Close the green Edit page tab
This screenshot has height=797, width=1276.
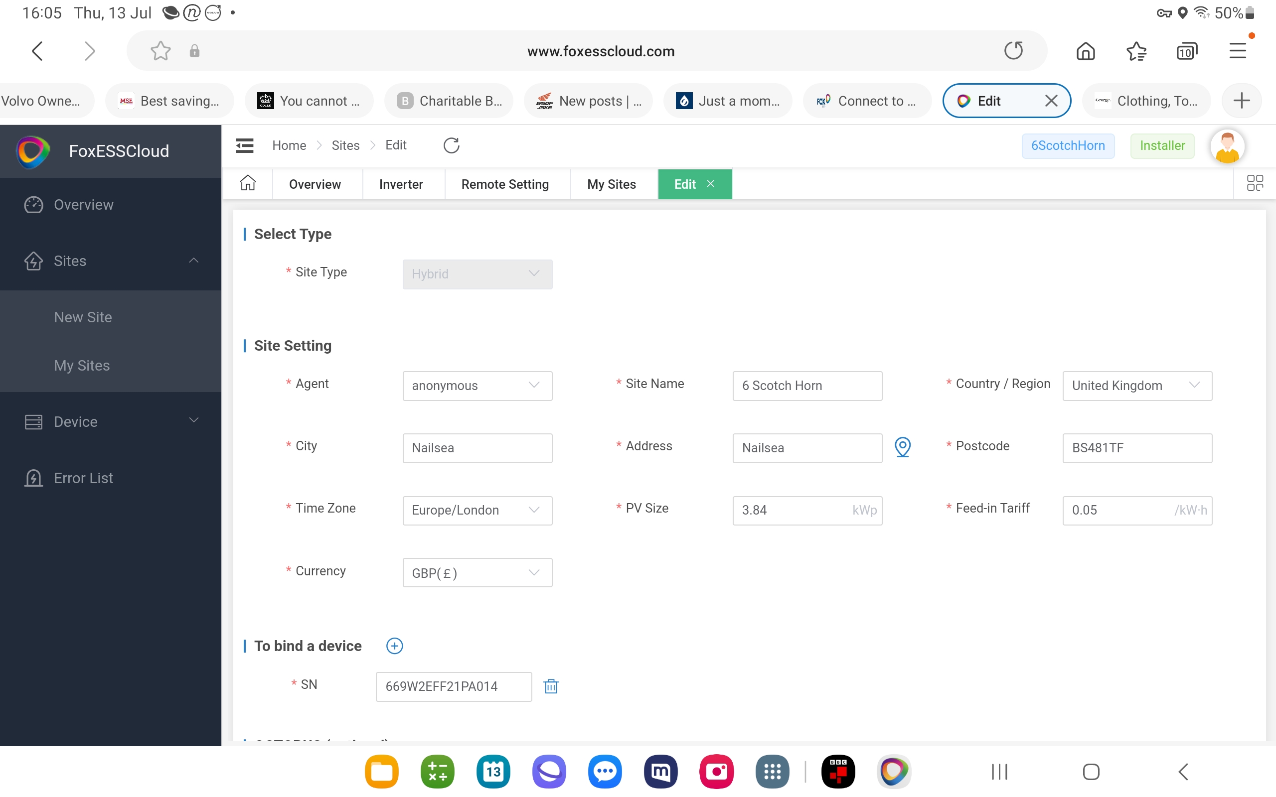pos(711,183)
